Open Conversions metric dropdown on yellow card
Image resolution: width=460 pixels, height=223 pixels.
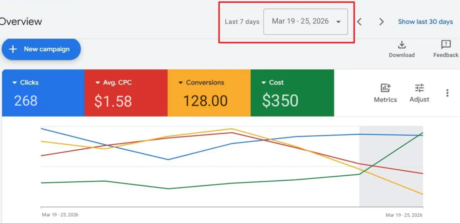(201, 83)
